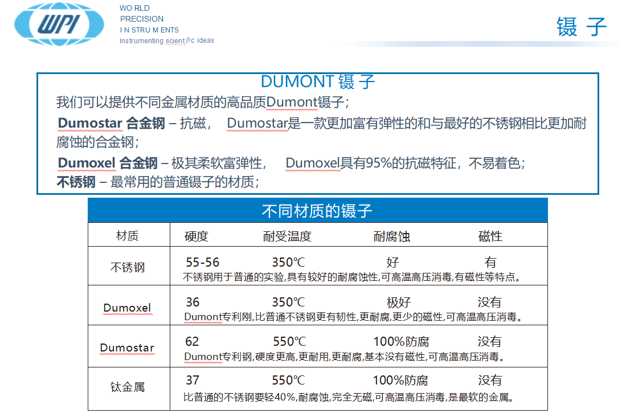This screenshot has width=622, height=417.
Task: Click the sentence '我们可以提供不同金属材质的高品质Dumont镊子'
Action: pyautogui.click(x=200, y=103)
